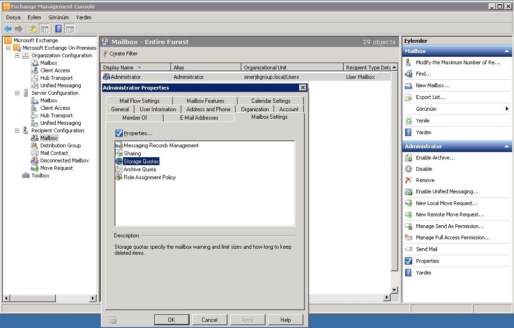
Task: Open the Account tab
Action: 289,109
